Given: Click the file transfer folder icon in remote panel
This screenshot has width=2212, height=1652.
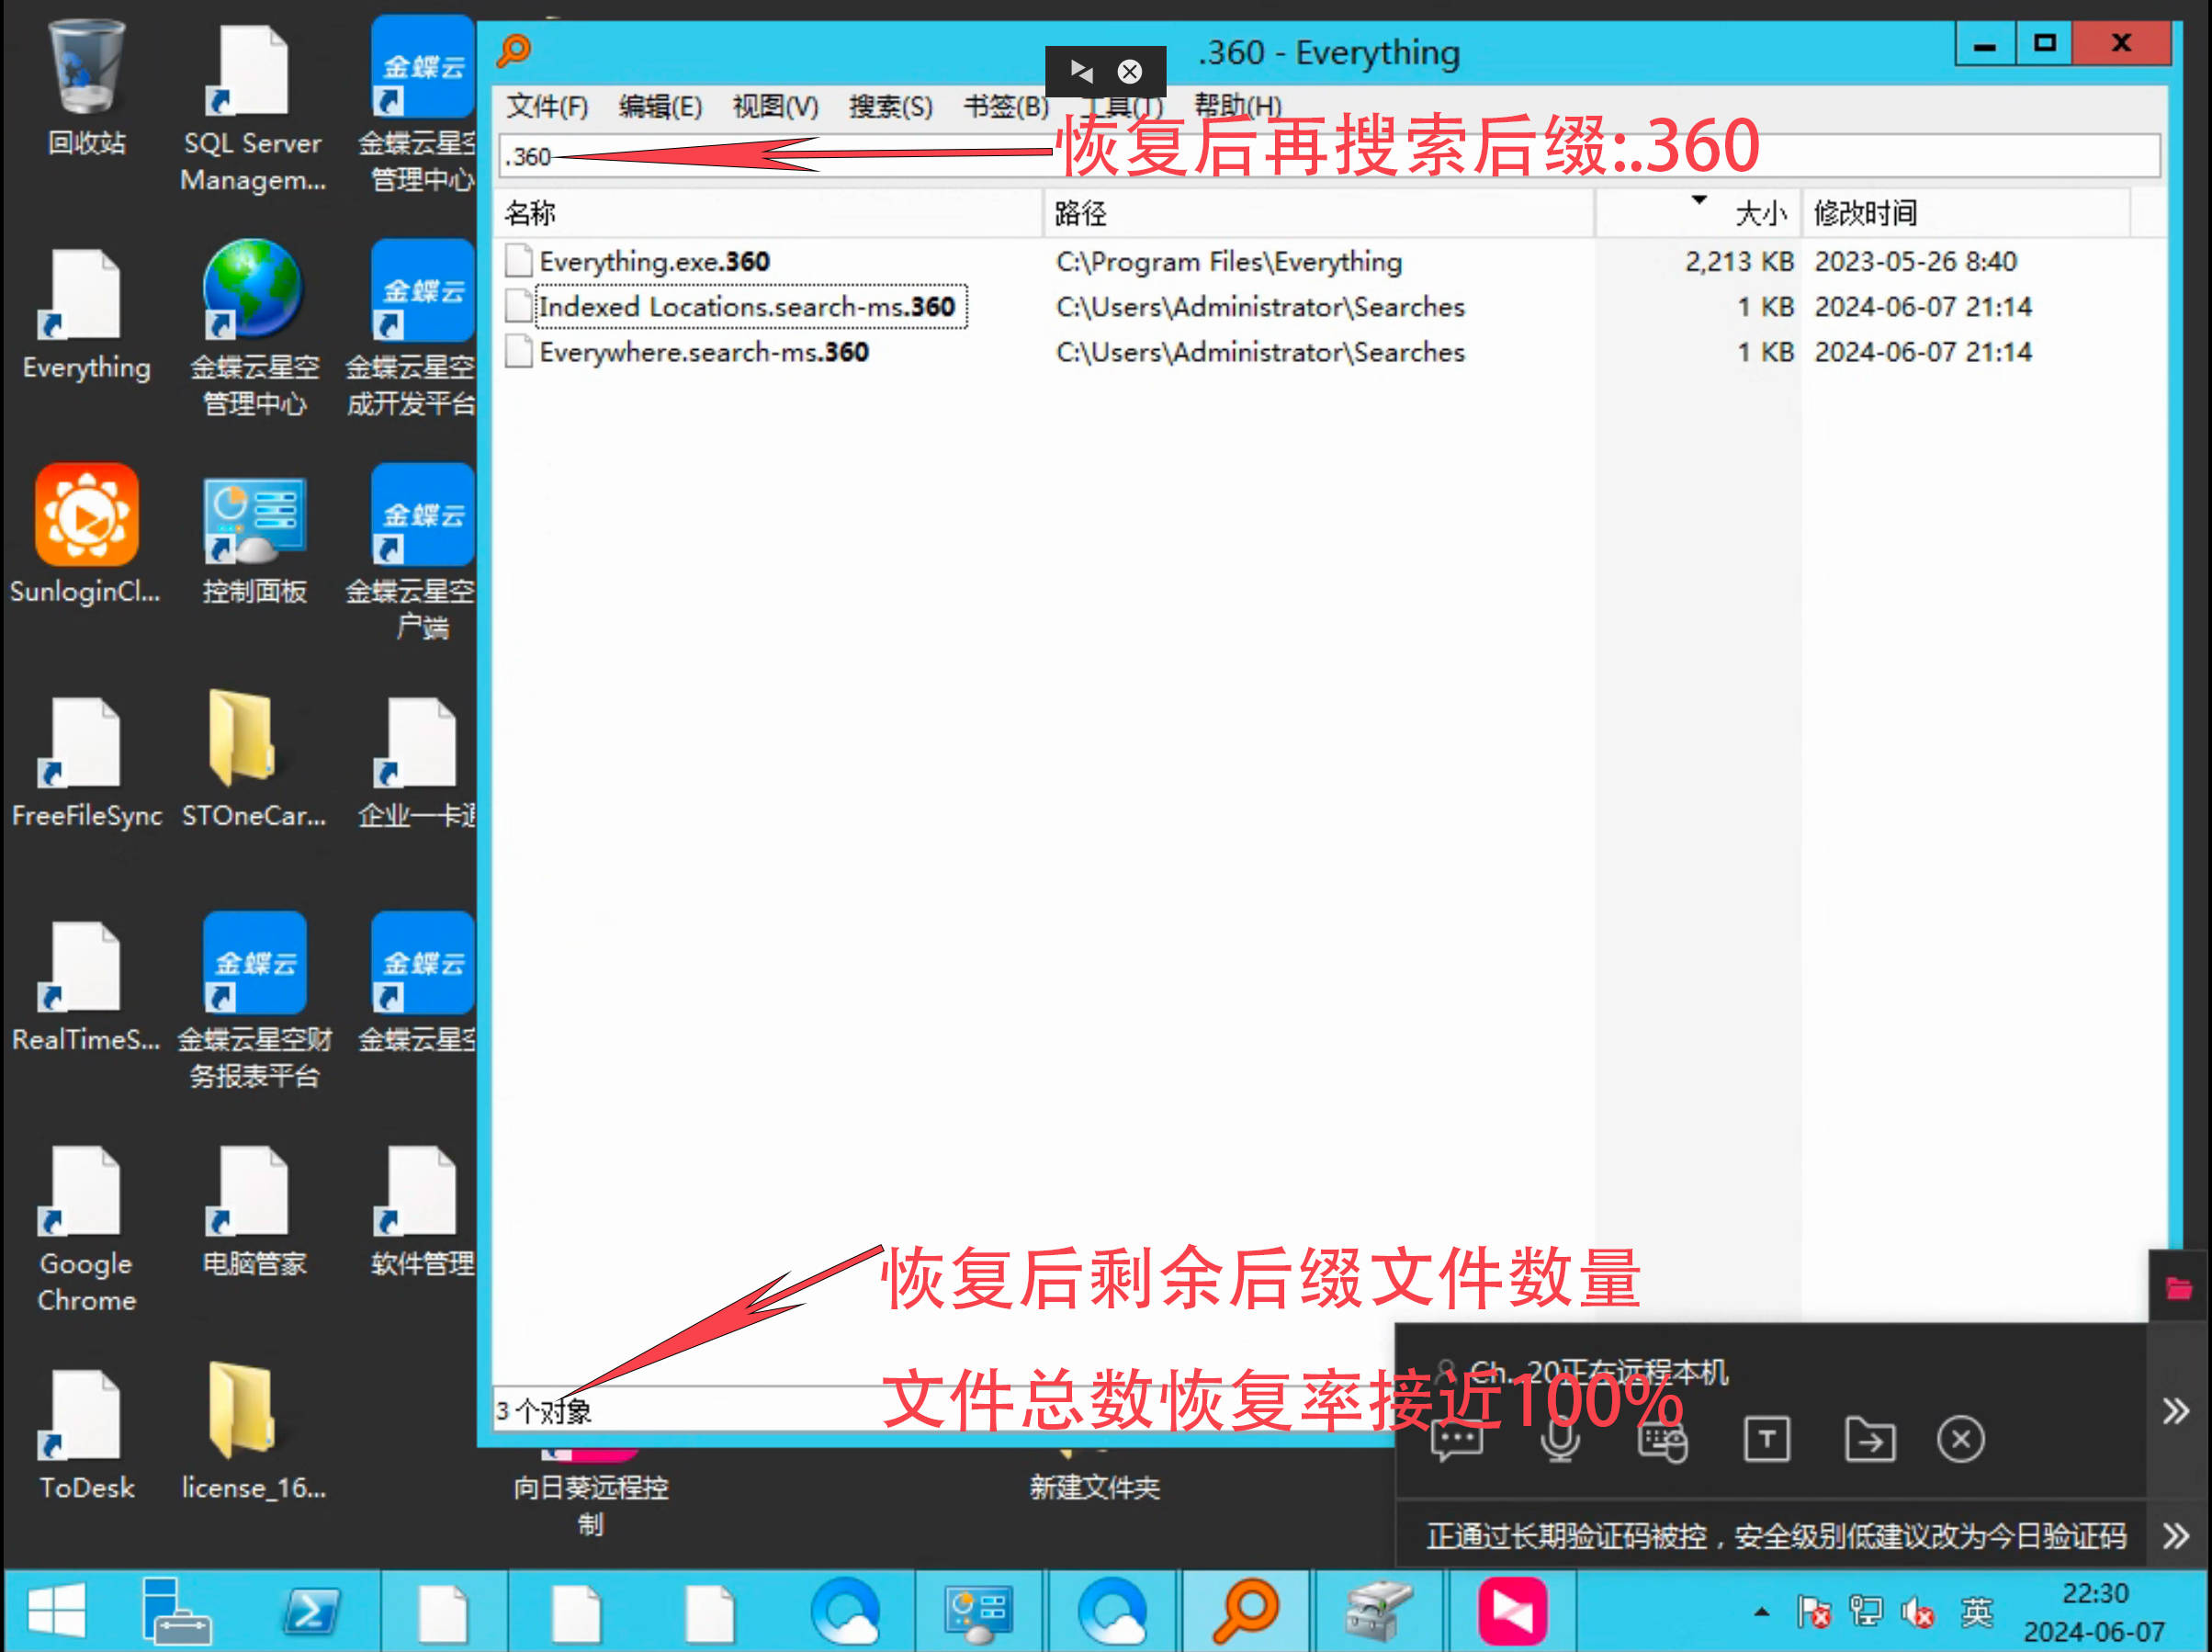Looking at the screenshot, I should pyautogui.click(x=1869, y=1440).
